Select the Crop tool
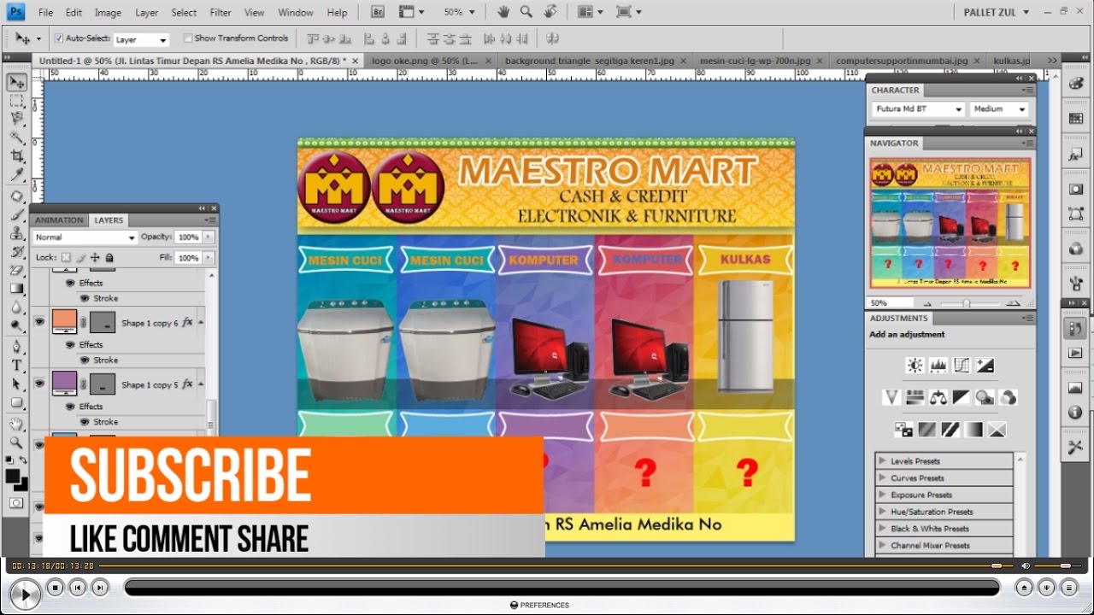 point(16,156)
